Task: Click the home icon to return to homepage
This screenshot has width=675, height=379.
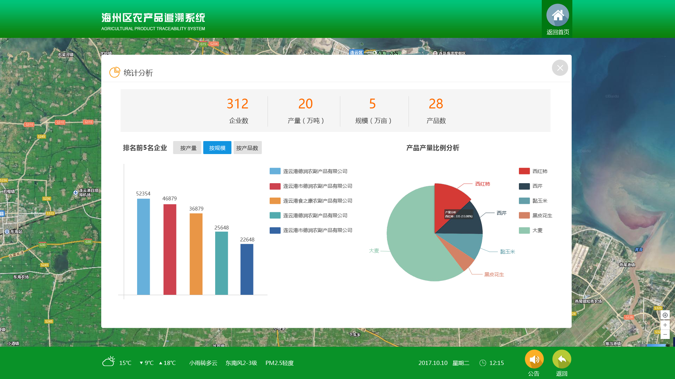Action: click(x=557, y=15)
